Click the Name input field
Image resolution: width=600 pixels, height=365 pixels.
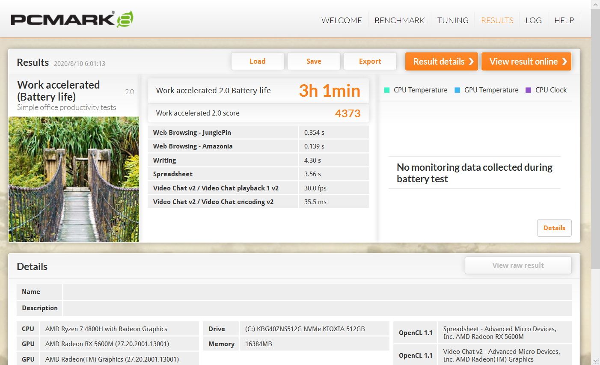coord(317,292)
